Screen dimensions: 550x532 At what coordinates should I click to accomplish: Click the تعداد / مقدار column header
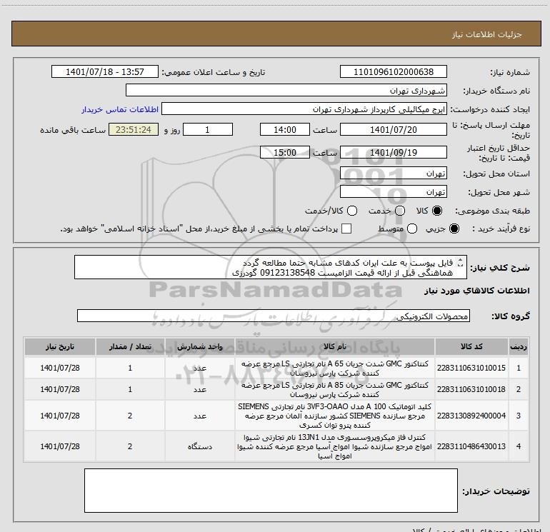point(130,346)
